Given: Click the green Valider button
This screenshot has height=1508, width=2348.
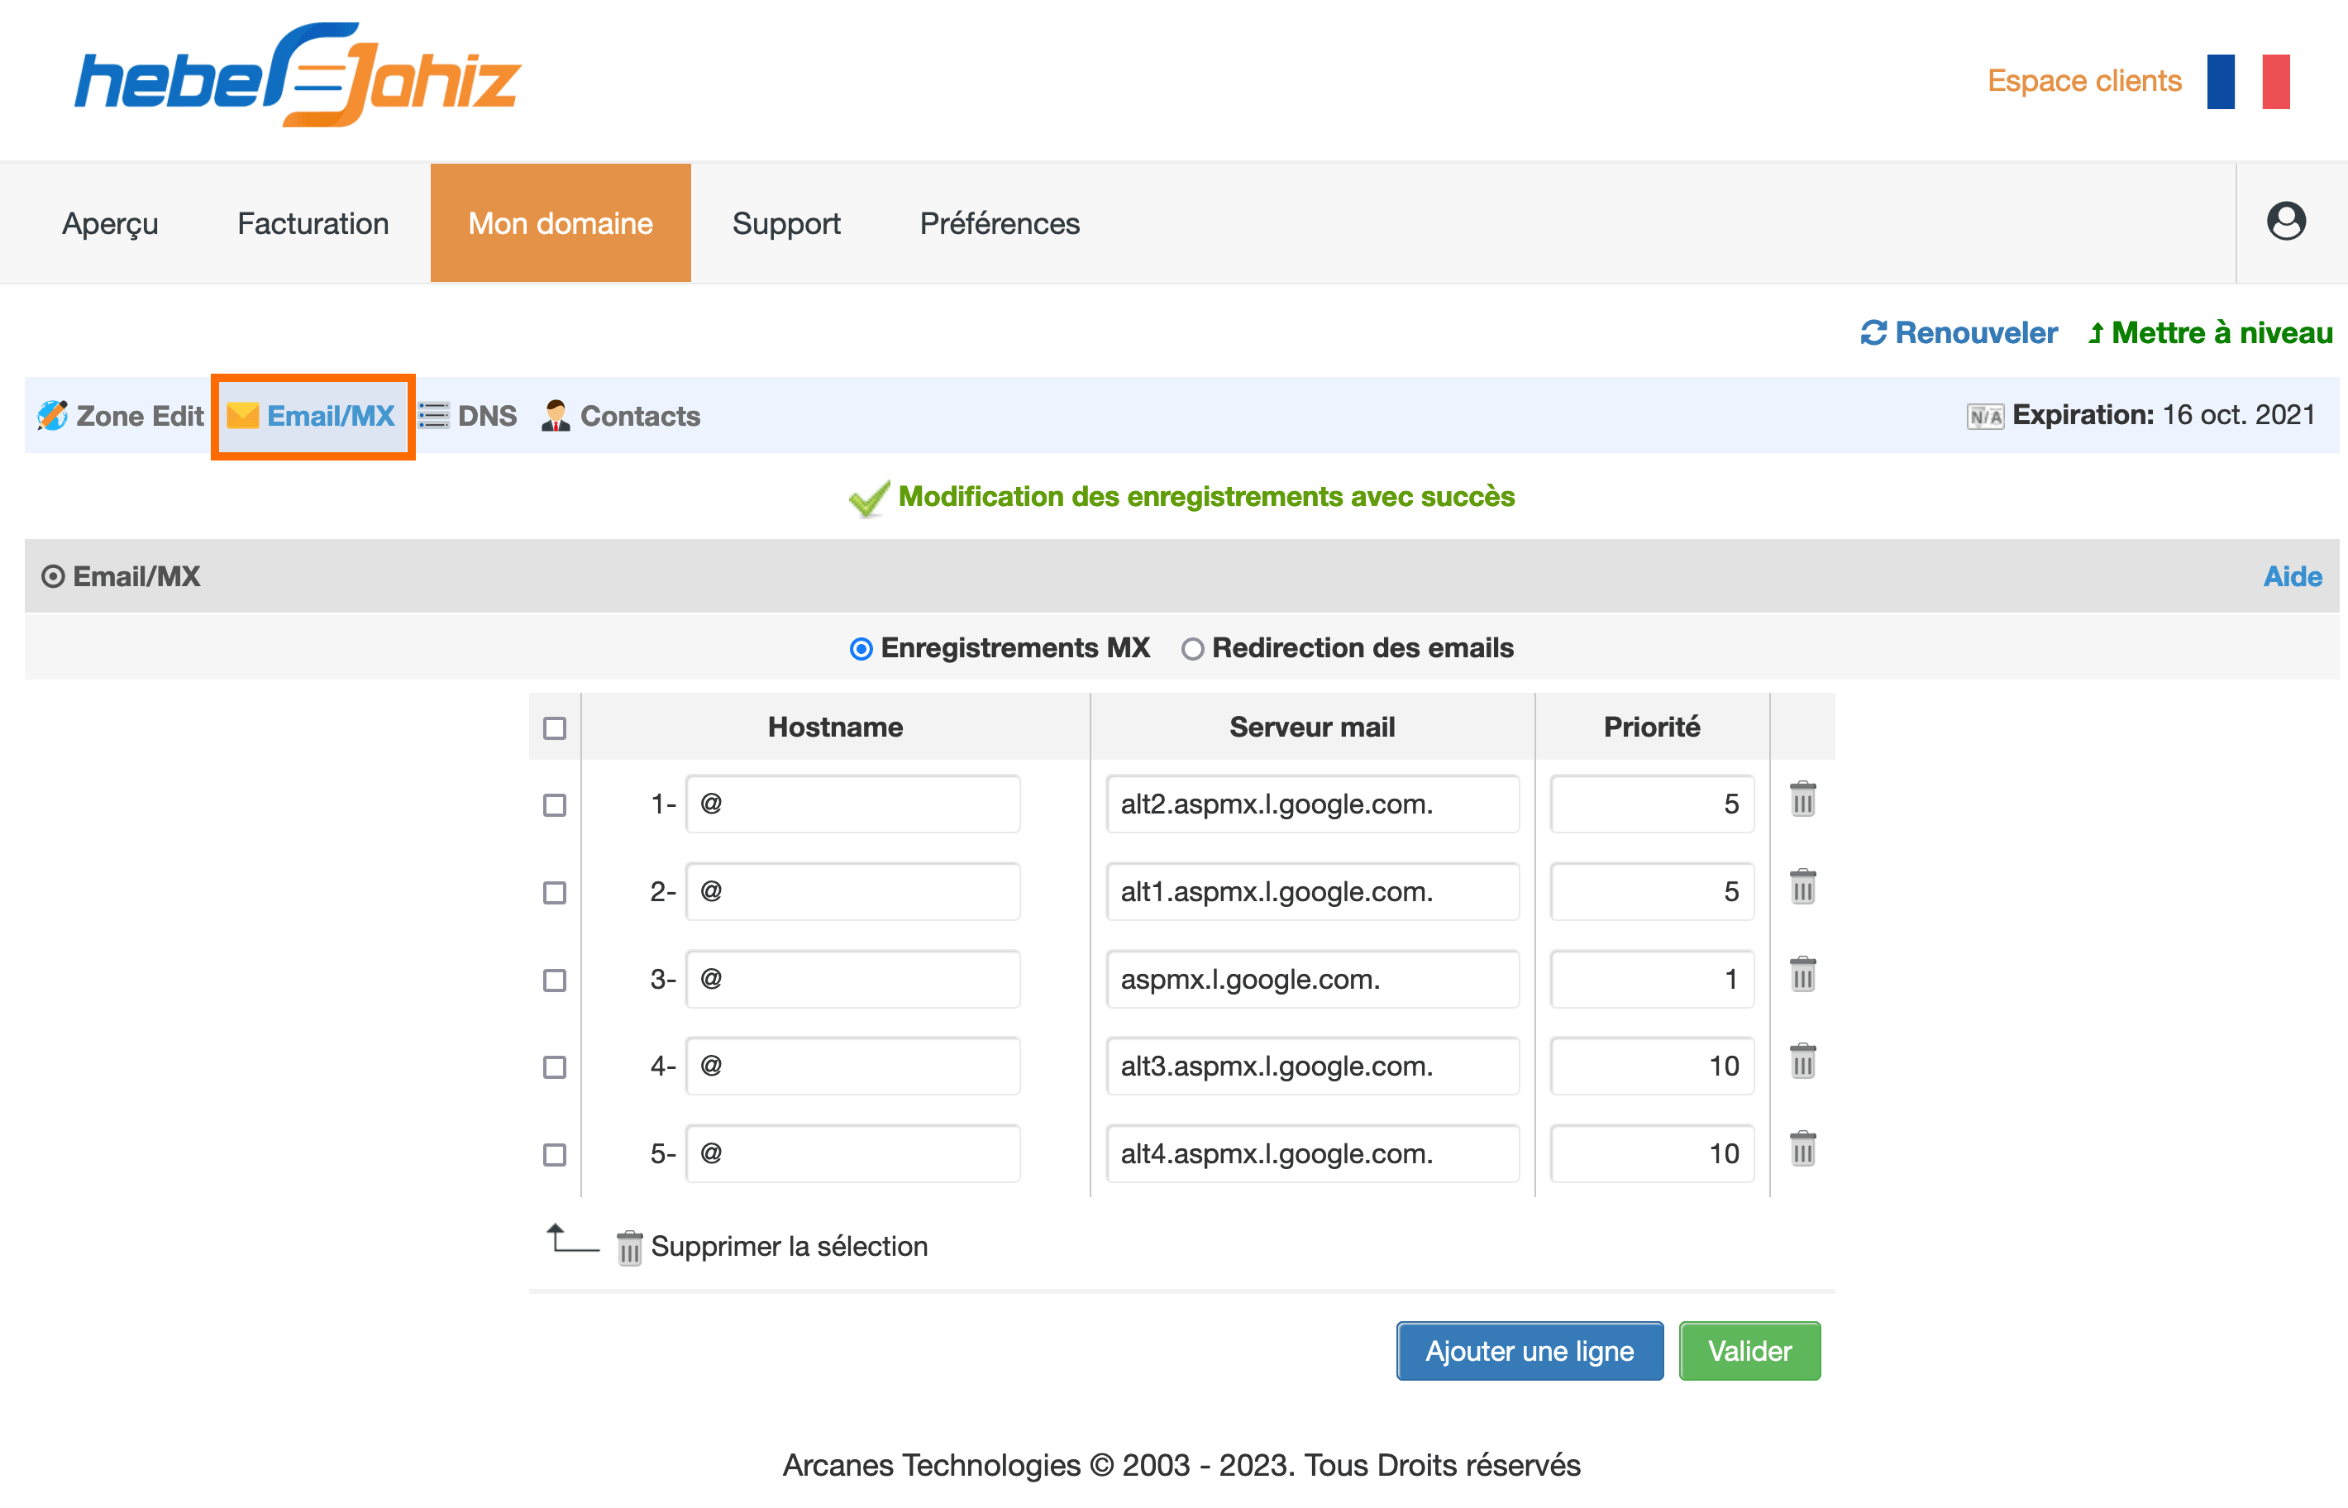Looking at the screenshot, I should pyautogui.click(x=1749, y=1351).
